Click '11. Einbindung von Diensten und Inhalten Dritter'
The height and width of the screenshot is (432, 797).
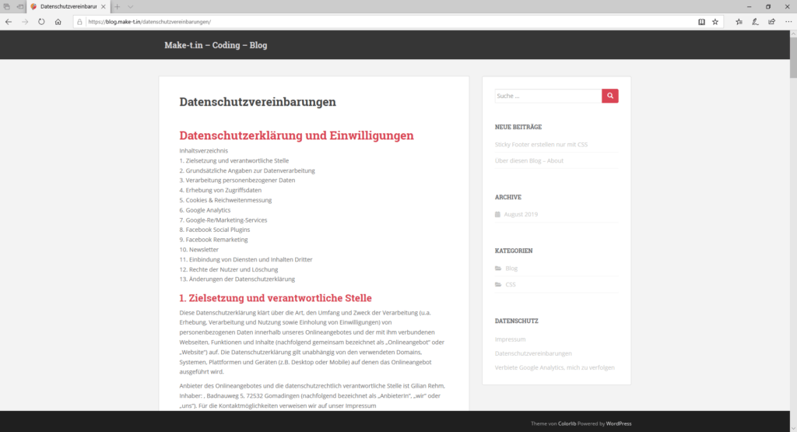pyautogui.click(x=245, y=260)
